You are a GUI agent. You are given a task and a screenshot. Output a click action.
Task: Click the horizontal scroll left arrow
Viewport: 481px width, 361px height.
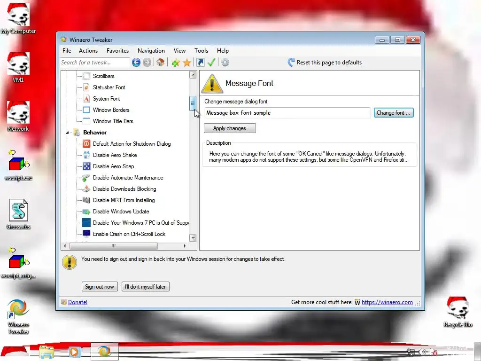click(x=65, y=246)
